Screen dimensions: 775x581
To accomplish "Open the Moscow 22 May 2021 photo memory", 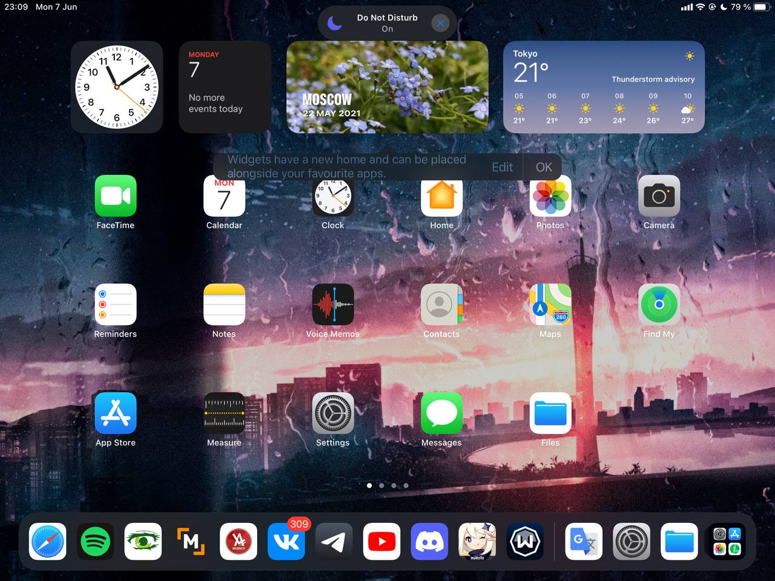I will 387,87.
